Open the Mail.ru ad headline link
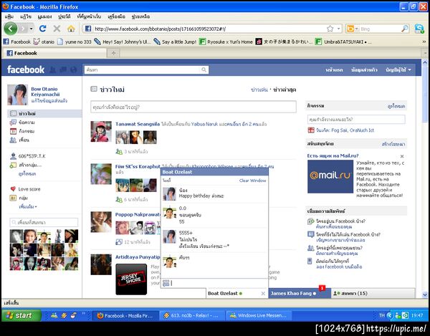 (x=333, y=155)
